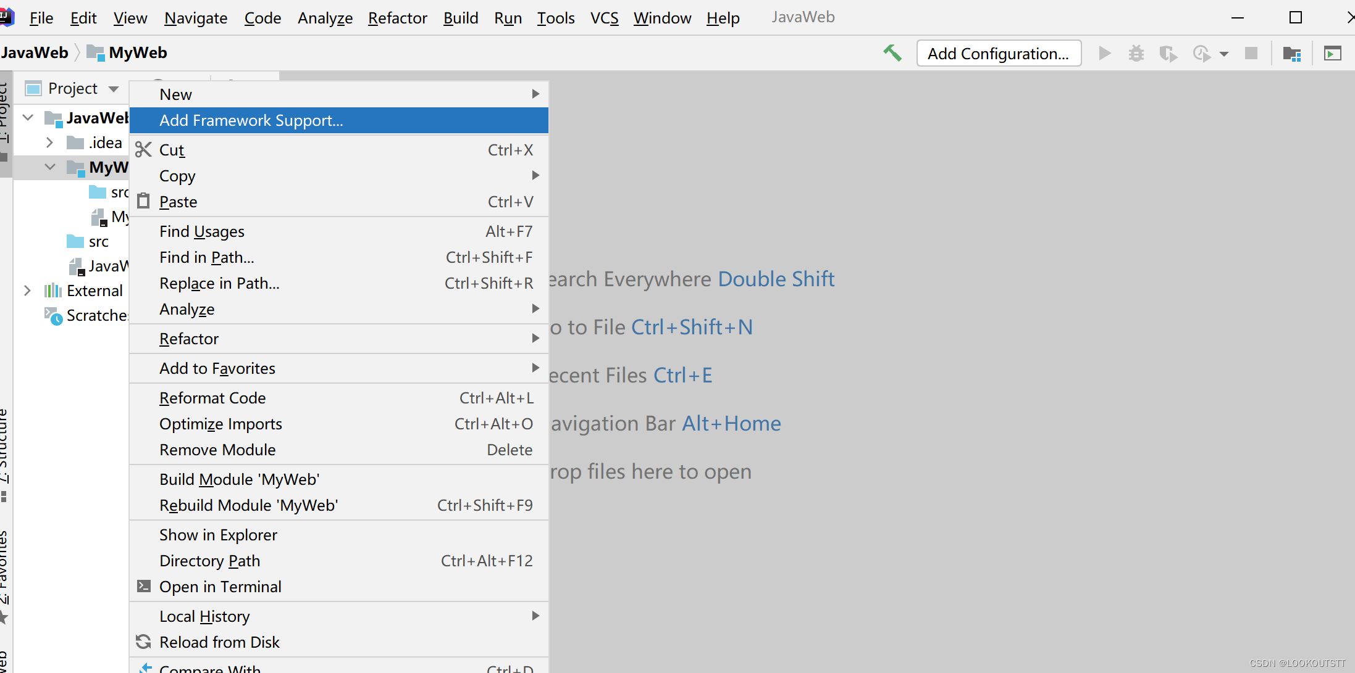This screenshot has width=1355, height=673.
Task: Open the Tools menu
Action: (556, 18)
